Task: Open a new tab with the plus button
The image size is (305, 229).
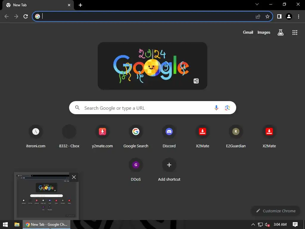Action: [x=80, y=5]
